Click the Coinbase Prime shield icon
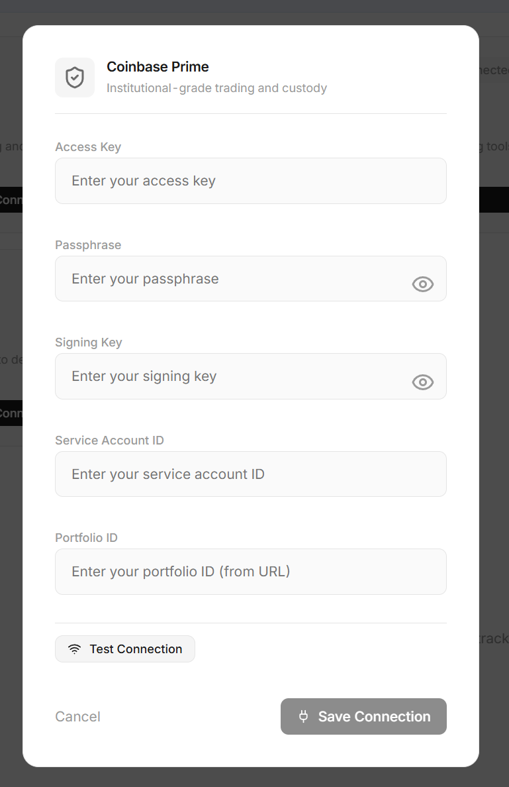The height and width of the screenshot is (787, 509). click(x=75, y=78)
